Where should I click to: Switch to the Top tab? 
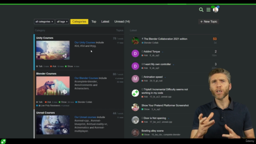94,22
